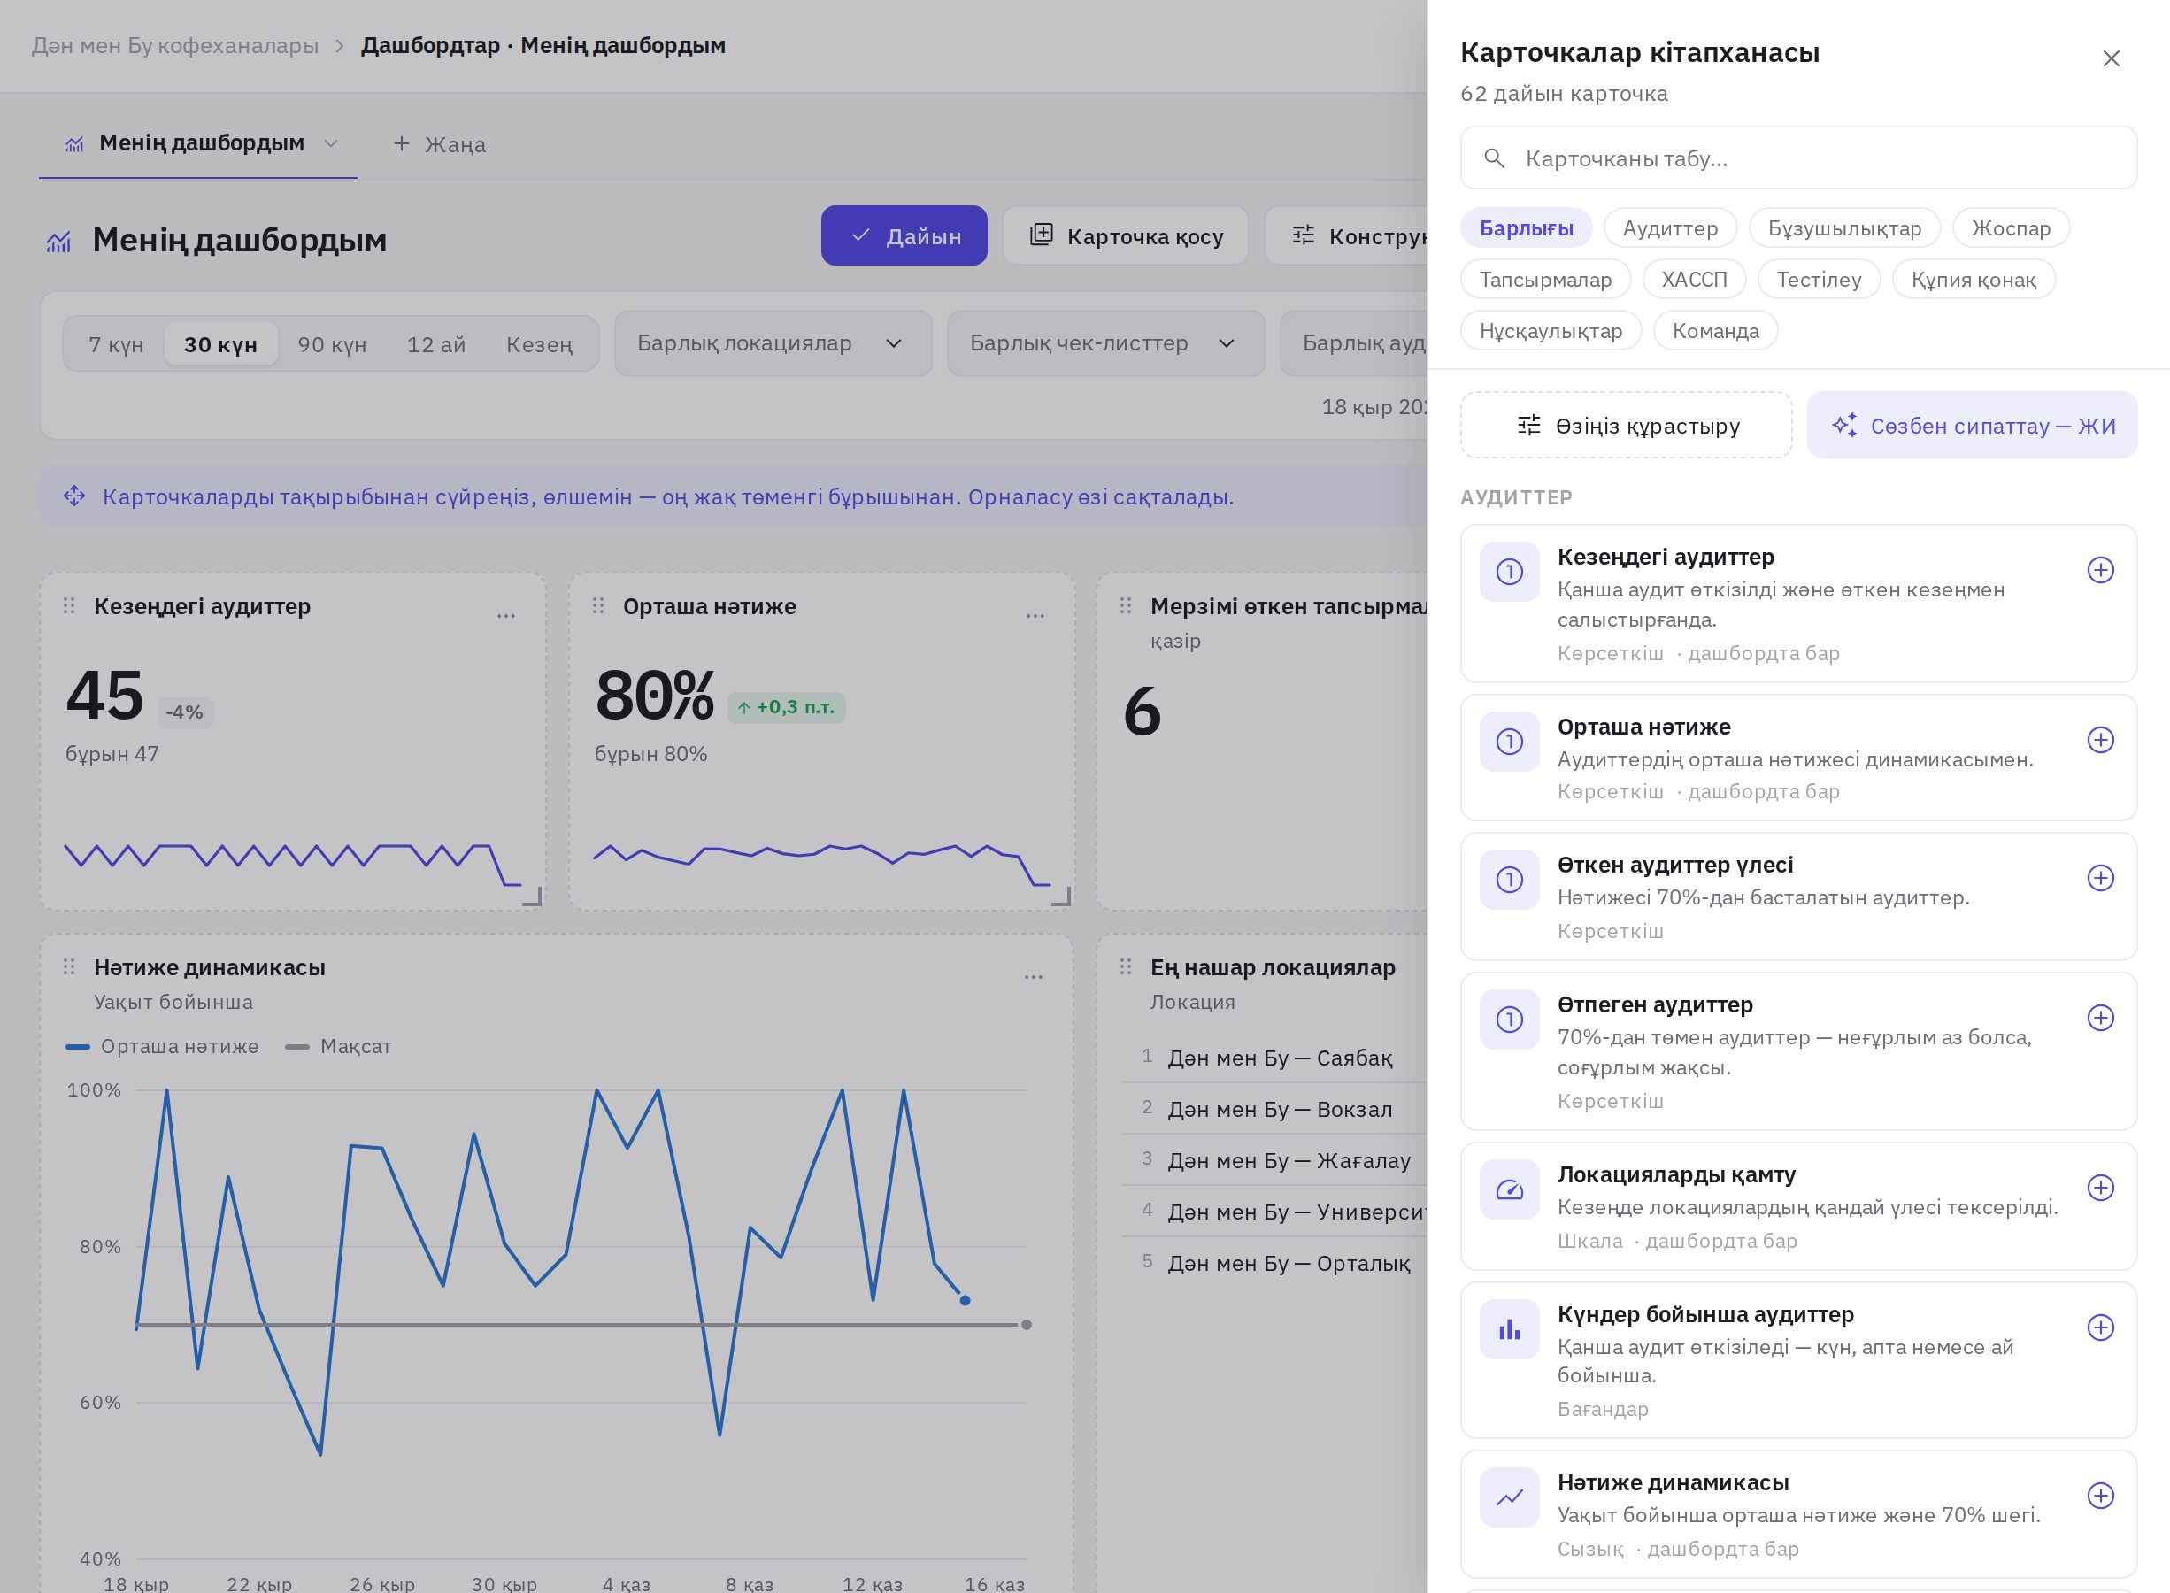Click the resize corner of Орташа нәтиже card
Screen dimensions: 2170x1593
pos(1060,896)
